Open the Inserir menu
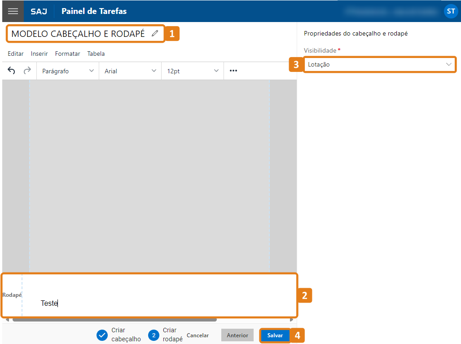Image resolution: width=461 pixels, height=344 pixels. coord(40,54)
